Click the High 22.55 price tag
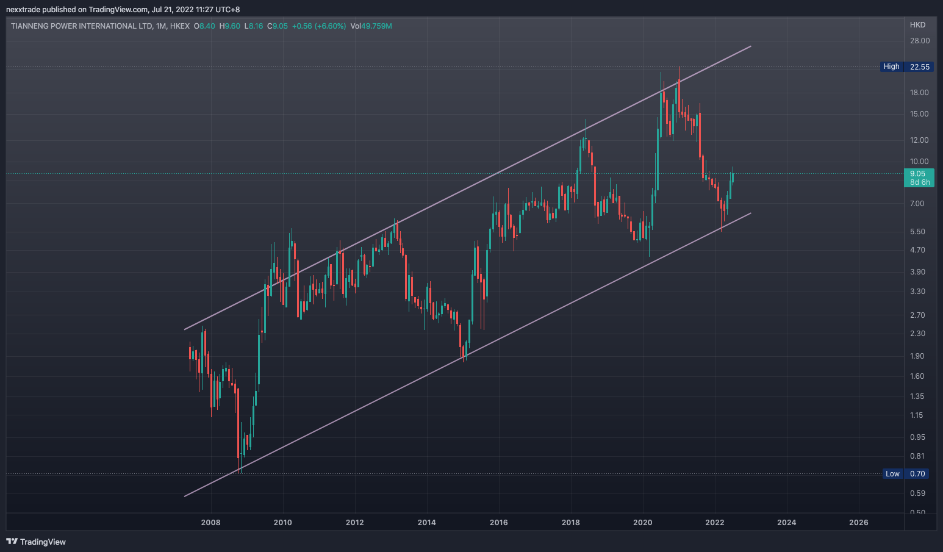The width and height of the screenshot is (943, 552). [907, 66]
